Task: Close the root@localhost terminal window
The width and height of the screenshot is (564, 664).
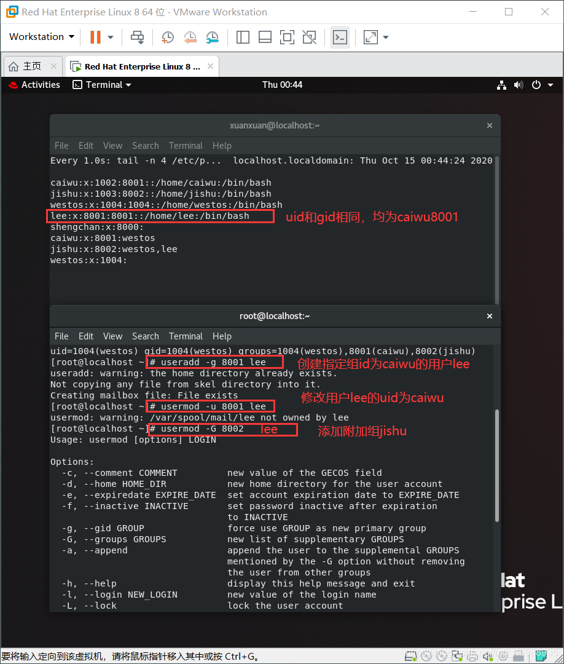Action: [490, 316]
